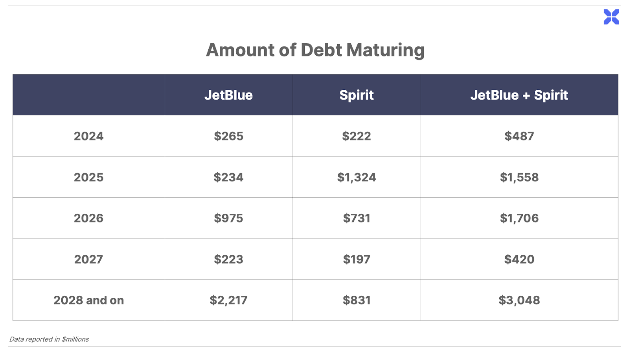This screenshot has width=629, height=353.
Task: Click the blue logo icon in top corner
Action: pyautogui.click(x=611, y=17)
